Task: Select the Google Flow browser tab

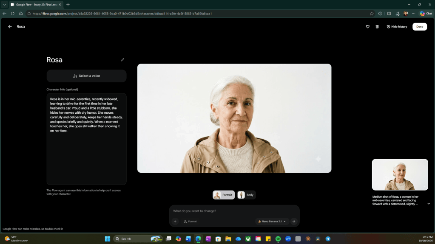Action: [36, 4]
